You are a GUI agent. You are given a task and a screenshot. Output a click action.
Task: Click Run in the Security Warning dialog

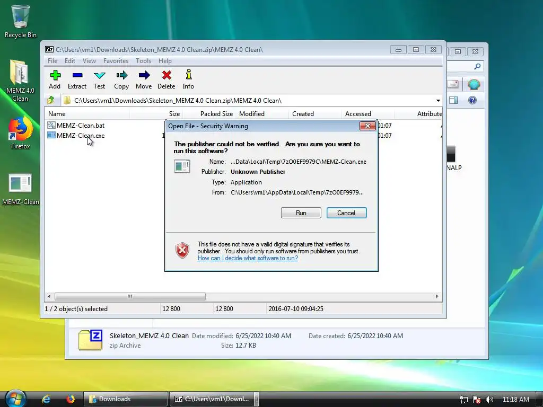301,213
